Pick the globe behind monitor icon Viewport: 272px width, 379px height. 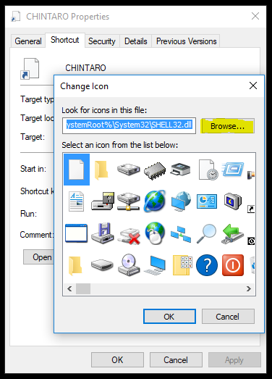[181, 201]
